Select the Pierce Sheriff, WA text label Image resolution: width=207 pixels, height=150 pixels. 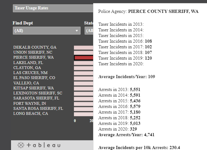coord(33,58)
